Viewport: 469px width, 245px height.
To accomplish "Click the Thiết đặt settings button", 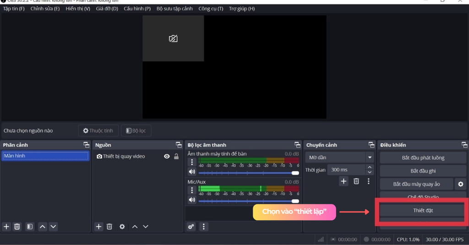I will (423, 210).
